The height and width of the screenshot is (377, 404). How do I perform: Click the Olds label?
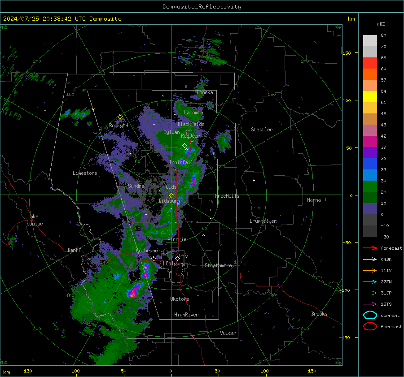171,187
